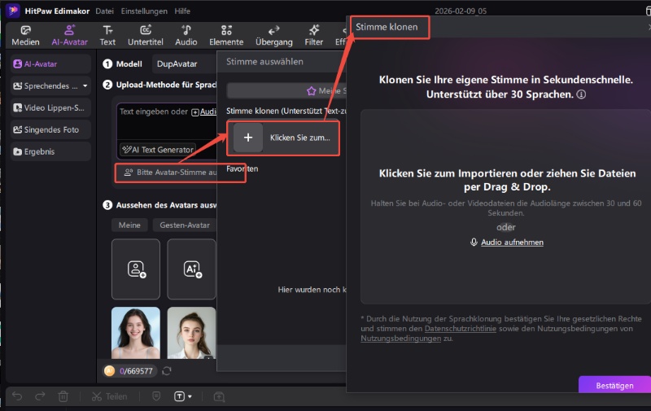The height and width of the screenshot is (411, 651).
Task: Click the shield marker icon in timeline toolbar
Action: tap(156, 396)
